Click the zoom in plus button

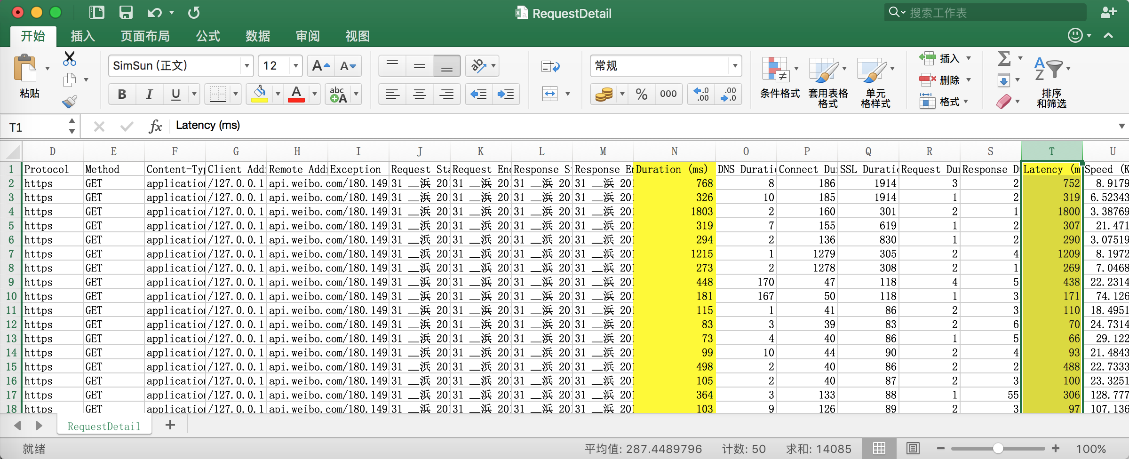click(1056, 449)
